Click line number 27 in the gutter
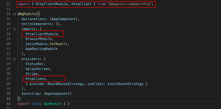The width and height of the screenshot is (221, 109). (x=8, y=79)
